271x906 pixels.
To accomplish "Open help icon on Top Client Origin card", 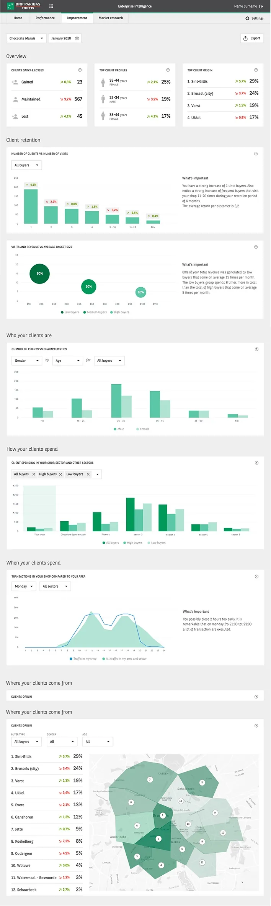I will 256,70.
